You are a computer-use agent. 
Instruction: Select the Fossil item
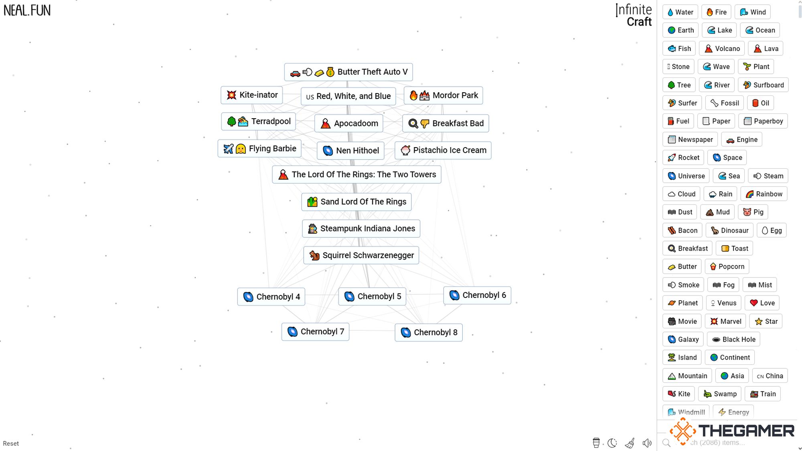click(725, 103)
